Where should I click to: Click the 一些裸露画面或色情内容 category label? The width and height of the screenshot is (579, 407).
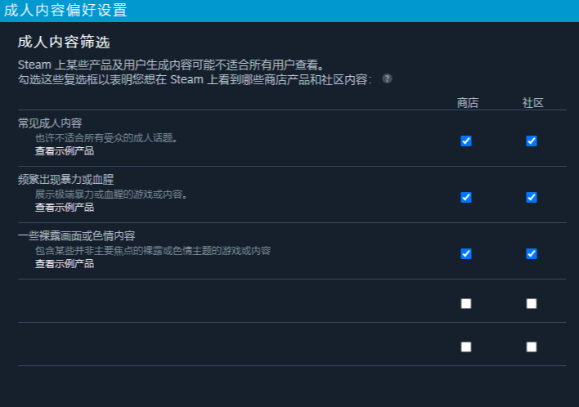pyautogui.click(x=76, y=235)
